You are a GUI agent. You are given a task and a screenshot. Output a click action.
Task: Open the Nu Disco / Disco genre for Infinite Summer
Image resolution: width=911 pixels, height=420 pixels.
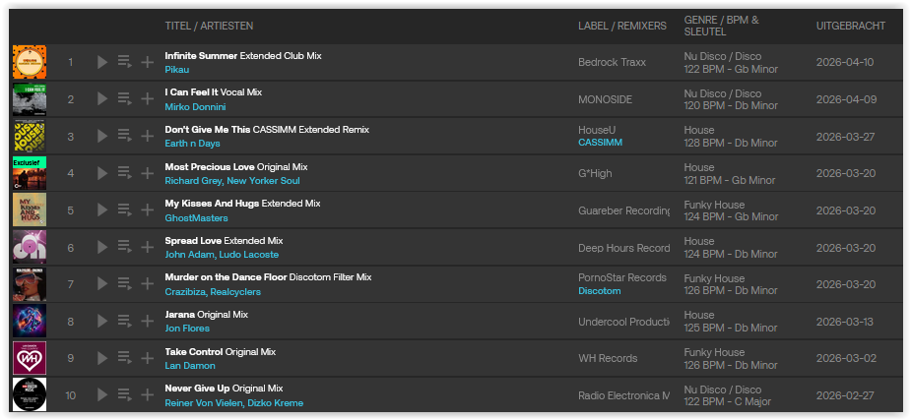tap(722, 56)
